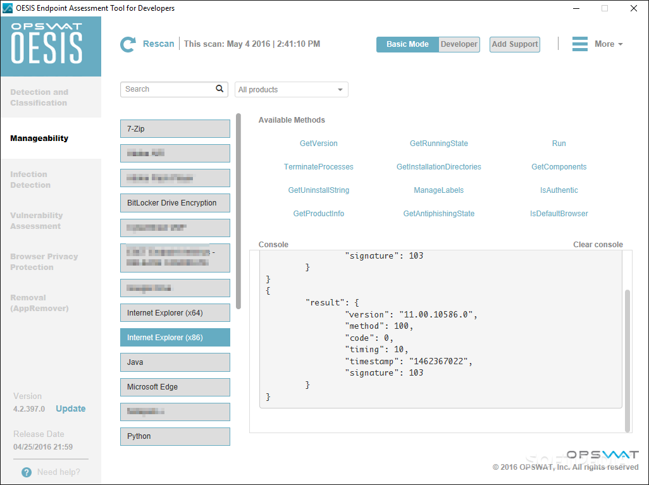
Task: Switch to Basic Mode
Action: click(x=407, y=44)
